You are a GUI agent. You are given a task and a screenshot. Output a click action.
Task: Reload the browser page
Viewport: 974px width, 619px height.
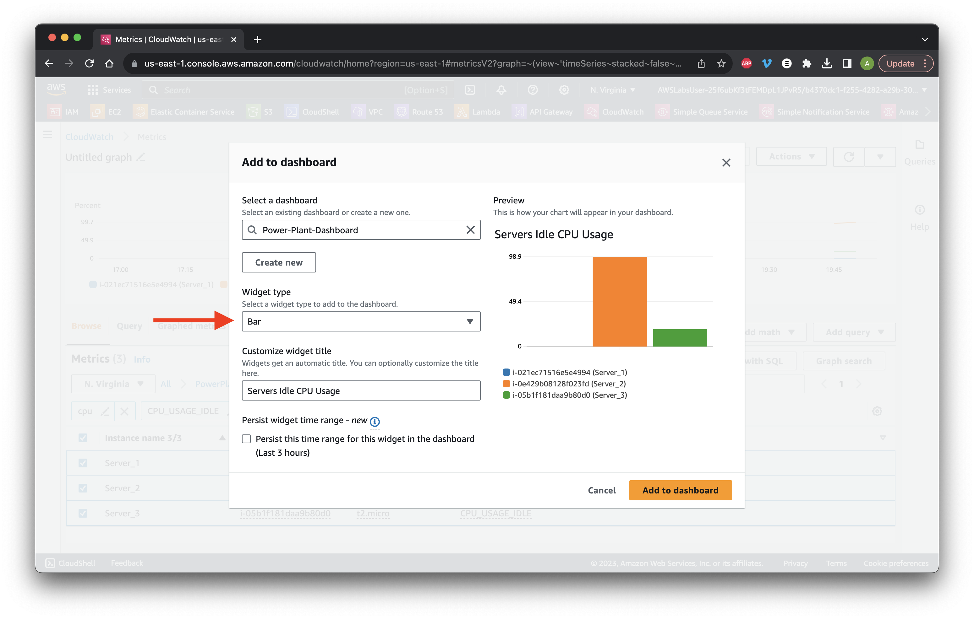point(90,63)
